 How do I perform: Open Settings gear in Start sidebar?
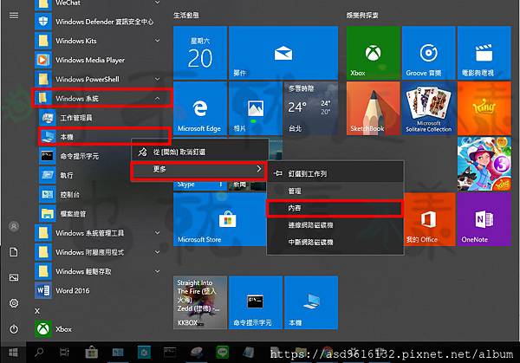point(14,303)
